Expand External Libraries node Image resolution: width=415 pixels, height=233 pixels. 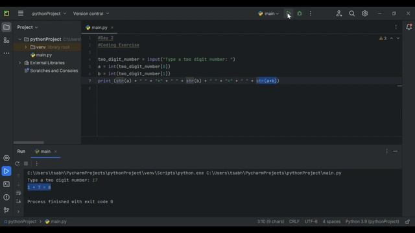[x=19, y=63]
